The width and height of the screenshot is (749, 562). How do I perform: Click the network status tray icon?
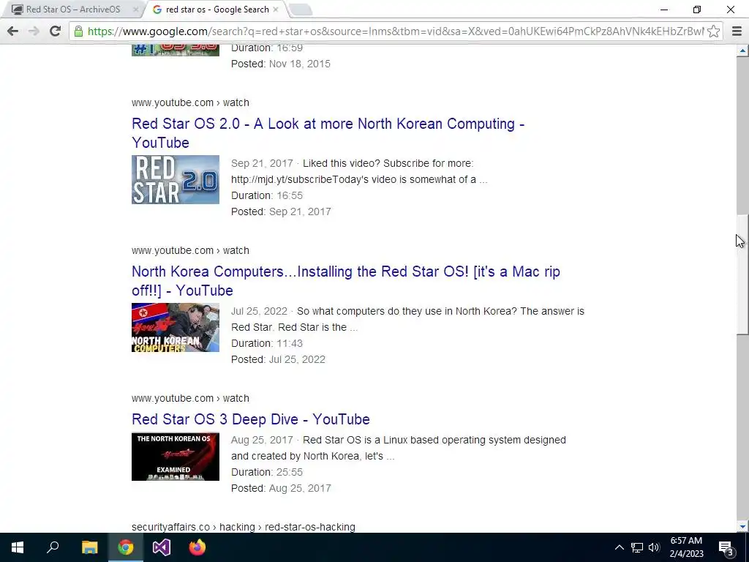(x=637, y=547)
